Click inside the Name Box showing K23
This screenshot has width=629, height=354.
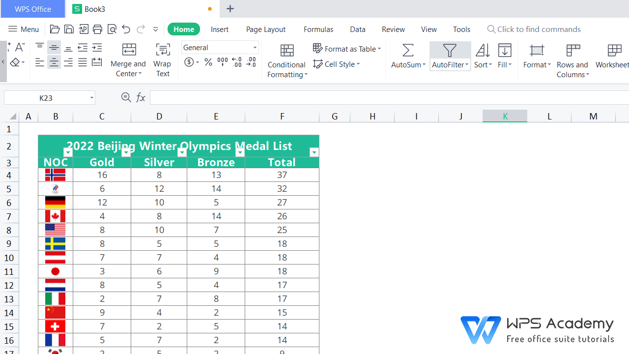pos(45,97)
